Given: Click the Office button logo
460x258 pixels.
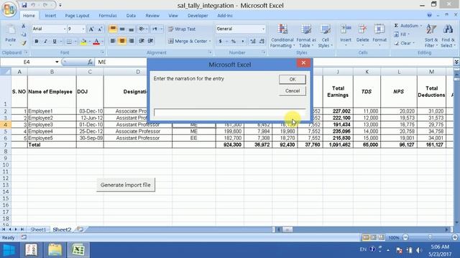Looking at the screenshot, I should [9, 9].
